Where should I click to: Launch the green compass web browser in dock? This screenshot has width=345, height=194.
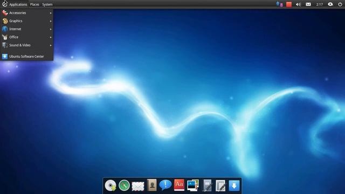tap(124, 185)
